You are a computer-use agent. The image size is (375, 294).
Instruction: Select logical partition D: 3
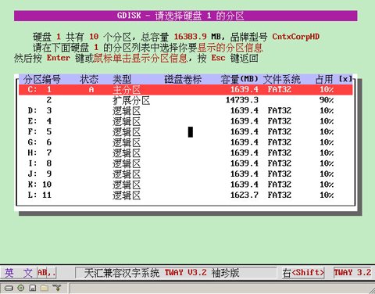coord(186,111)
